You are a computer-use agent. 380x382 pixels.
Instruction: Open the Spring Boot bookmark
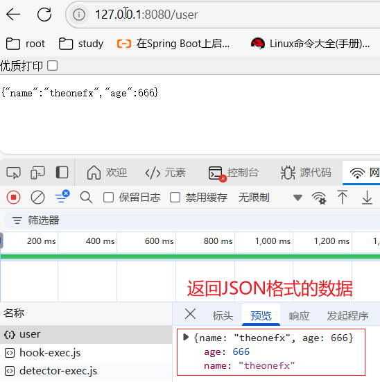pos(173,44)
